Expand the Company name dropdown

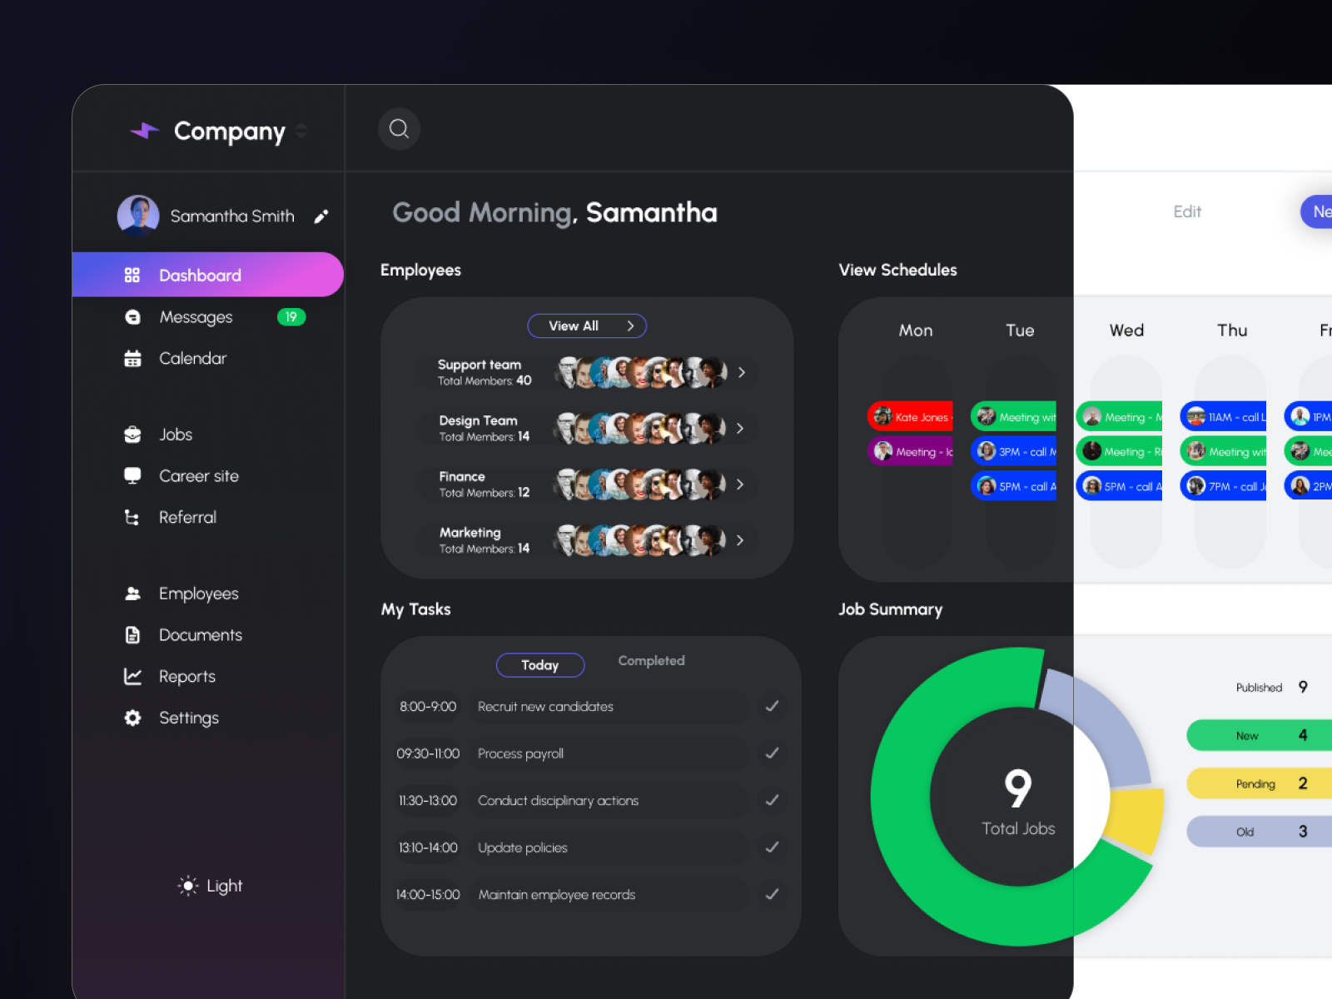point(301,131)
